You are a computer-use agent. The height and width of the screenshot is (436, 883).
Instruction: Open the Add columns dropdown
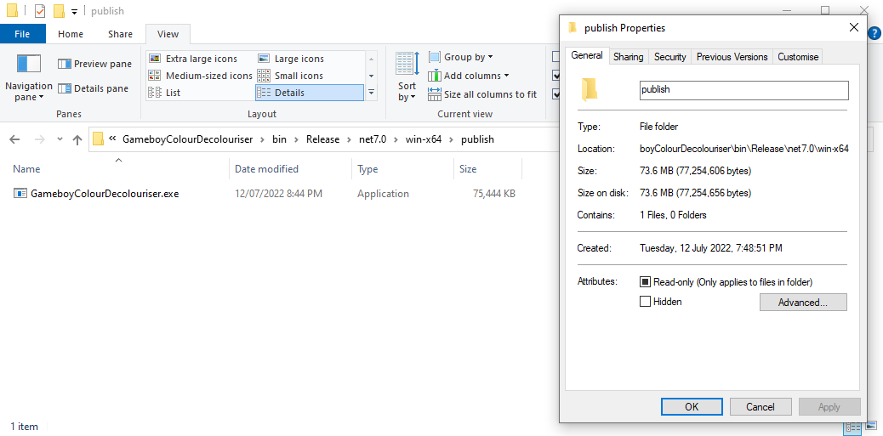coord(469,76)
